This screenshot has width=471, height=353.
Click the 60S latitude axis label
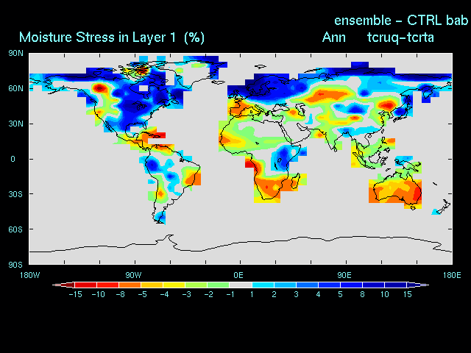pyautogui.click(x=15, y=229)
